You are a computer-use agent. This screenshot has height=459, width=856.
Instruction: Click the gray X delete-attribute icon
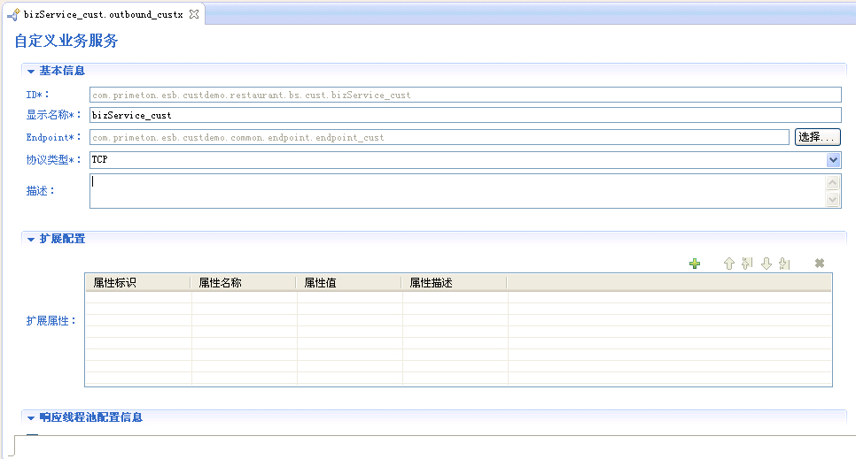coord(820,264)
